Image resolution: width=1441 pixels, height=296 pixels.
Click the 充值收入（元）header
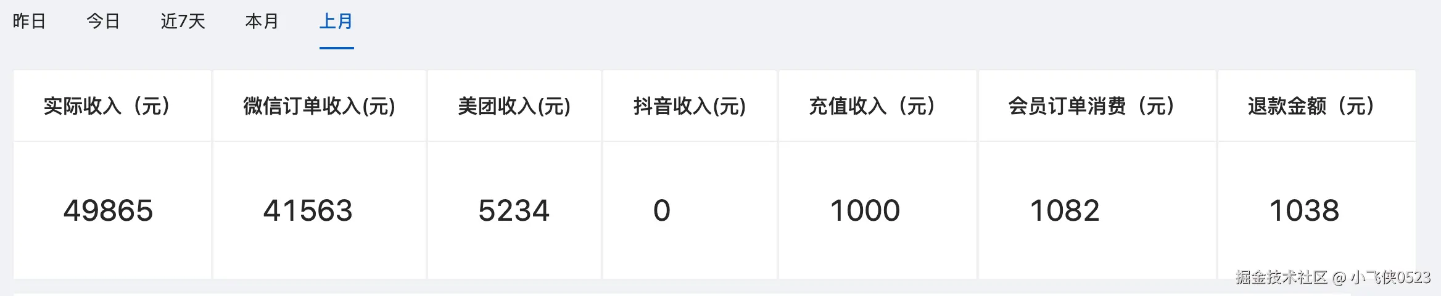tap(877, 106)
